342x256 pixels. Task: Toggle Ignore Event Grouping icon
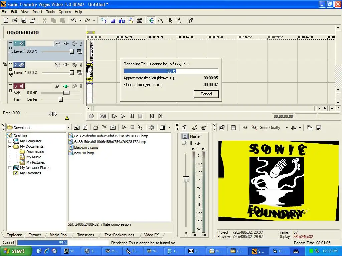click(x=140, y=20)
